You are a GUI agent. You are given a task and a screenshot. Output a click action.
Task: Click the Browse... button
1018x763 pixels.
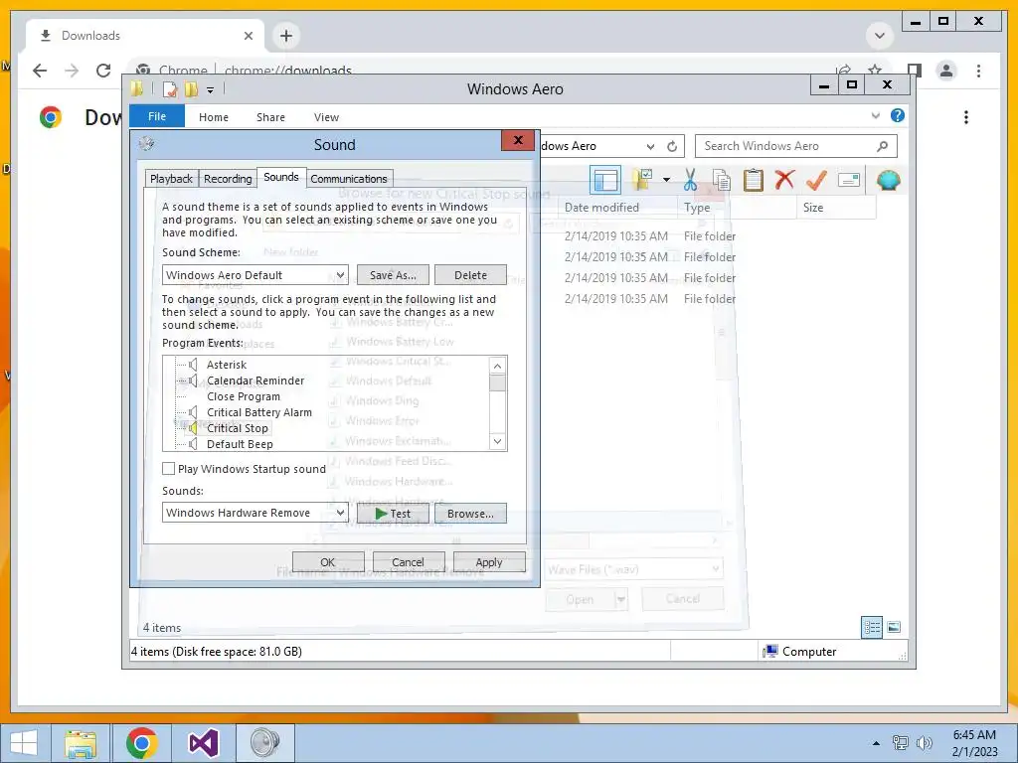click(470, 514)
